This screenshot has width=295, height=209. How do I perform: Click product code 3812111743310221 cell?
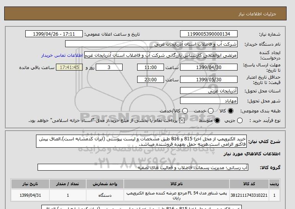point(249,195)
